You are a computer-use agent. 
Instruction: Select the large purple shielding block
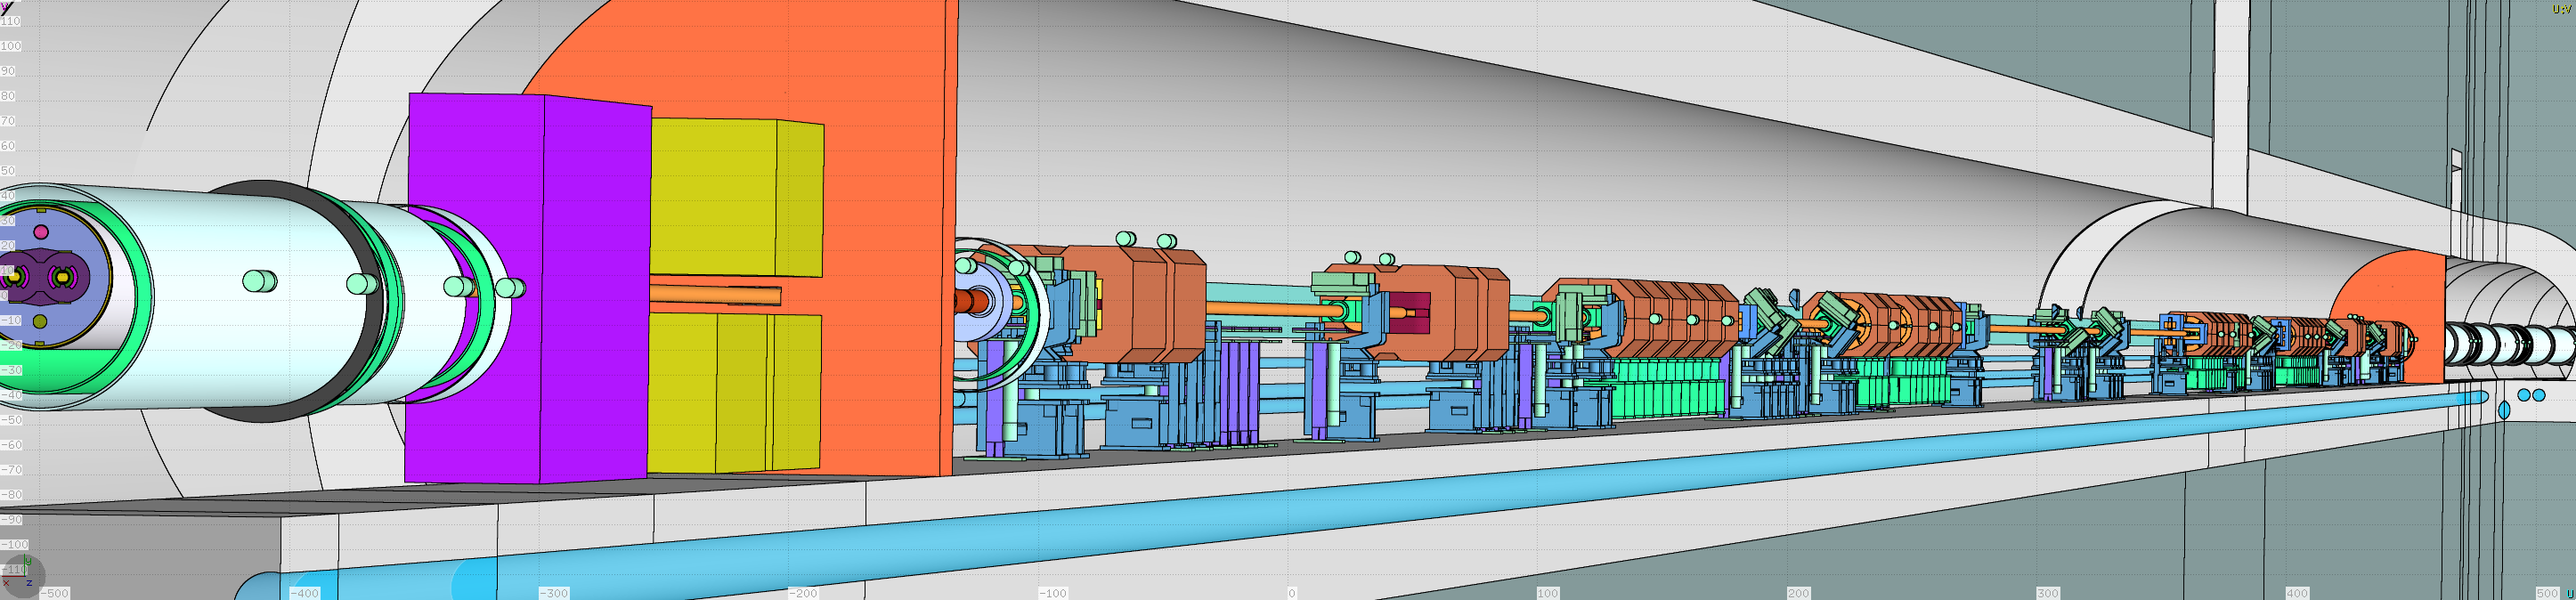pyautogui.click(x=528, y=289)
